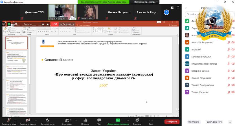Select participant Тамила Дмитриченко
The image size is (237, 126).
209,85
